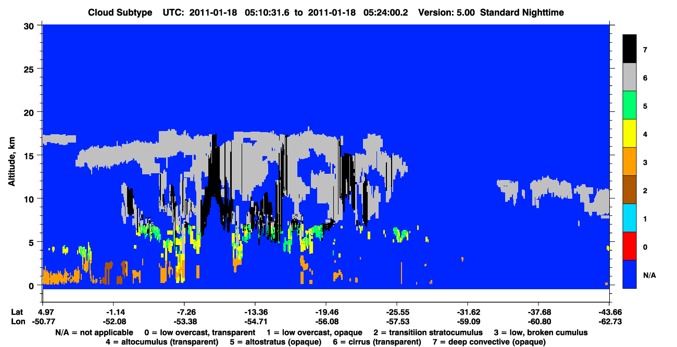Click the altitude tick label 25

(30, 69)
